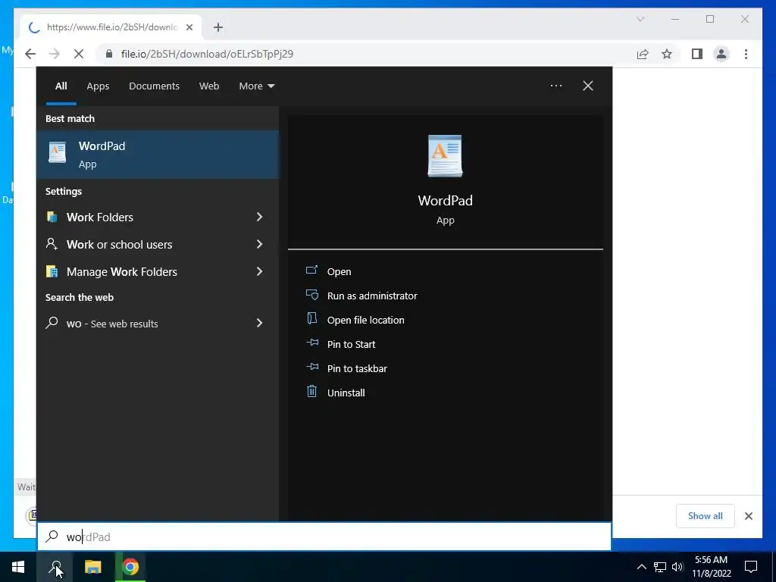Bookmark this page with star icon
The height and width of the screenshot is (582, 776).
click(667, 54)
